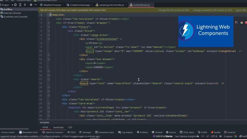Click the Google icon in status bar
Viewport: 247px width, 139px height.
[236, 136]
